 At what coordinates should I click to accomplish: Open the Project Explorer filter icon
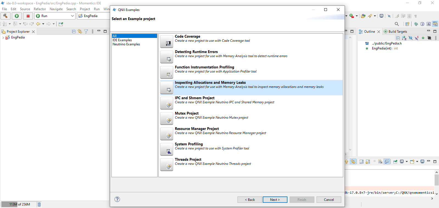coord(86,32)
